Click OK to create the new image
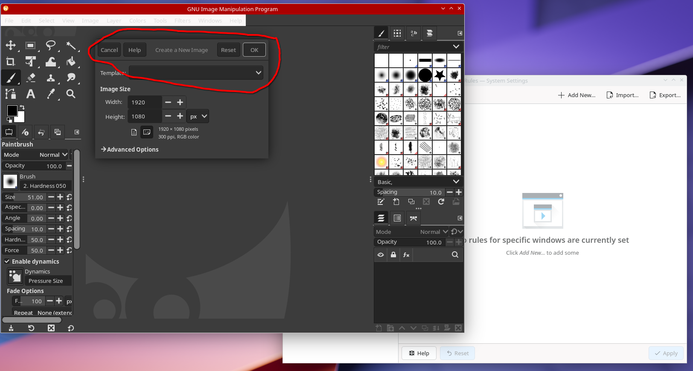This screenshot has width=693, height=371. click(x=254, y=50)
